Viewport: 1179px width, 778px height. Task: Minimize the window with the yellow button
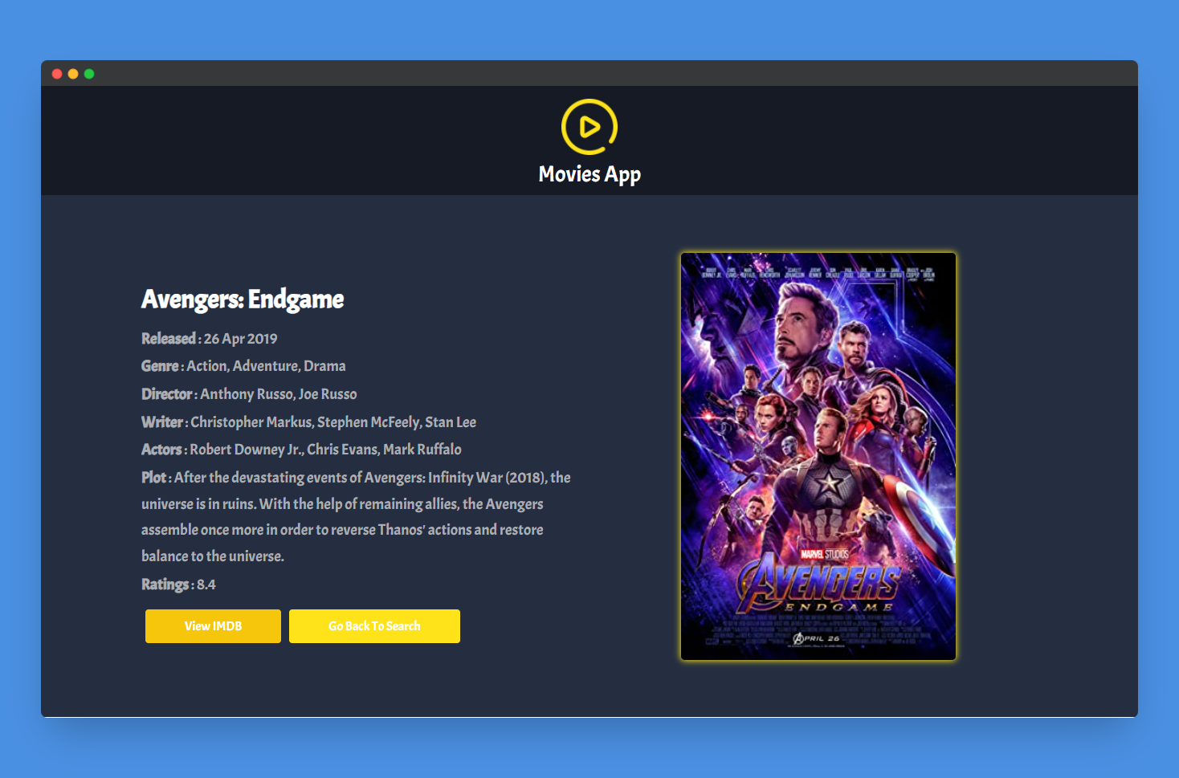click(73, 74)
